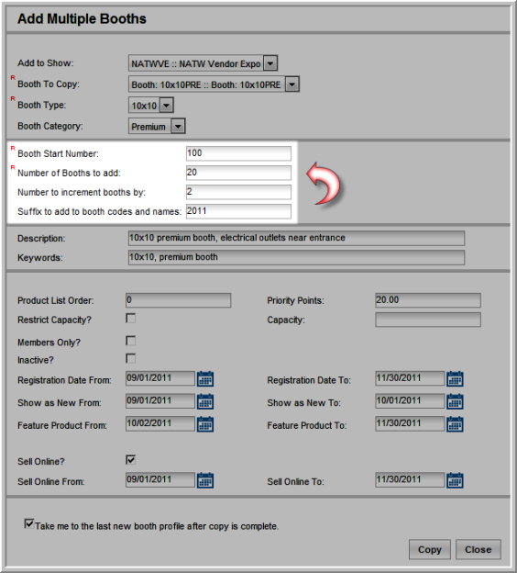Open calendar for Registration Date To
The height and width of the screenshot is (573, 517).
coord(455,378)
